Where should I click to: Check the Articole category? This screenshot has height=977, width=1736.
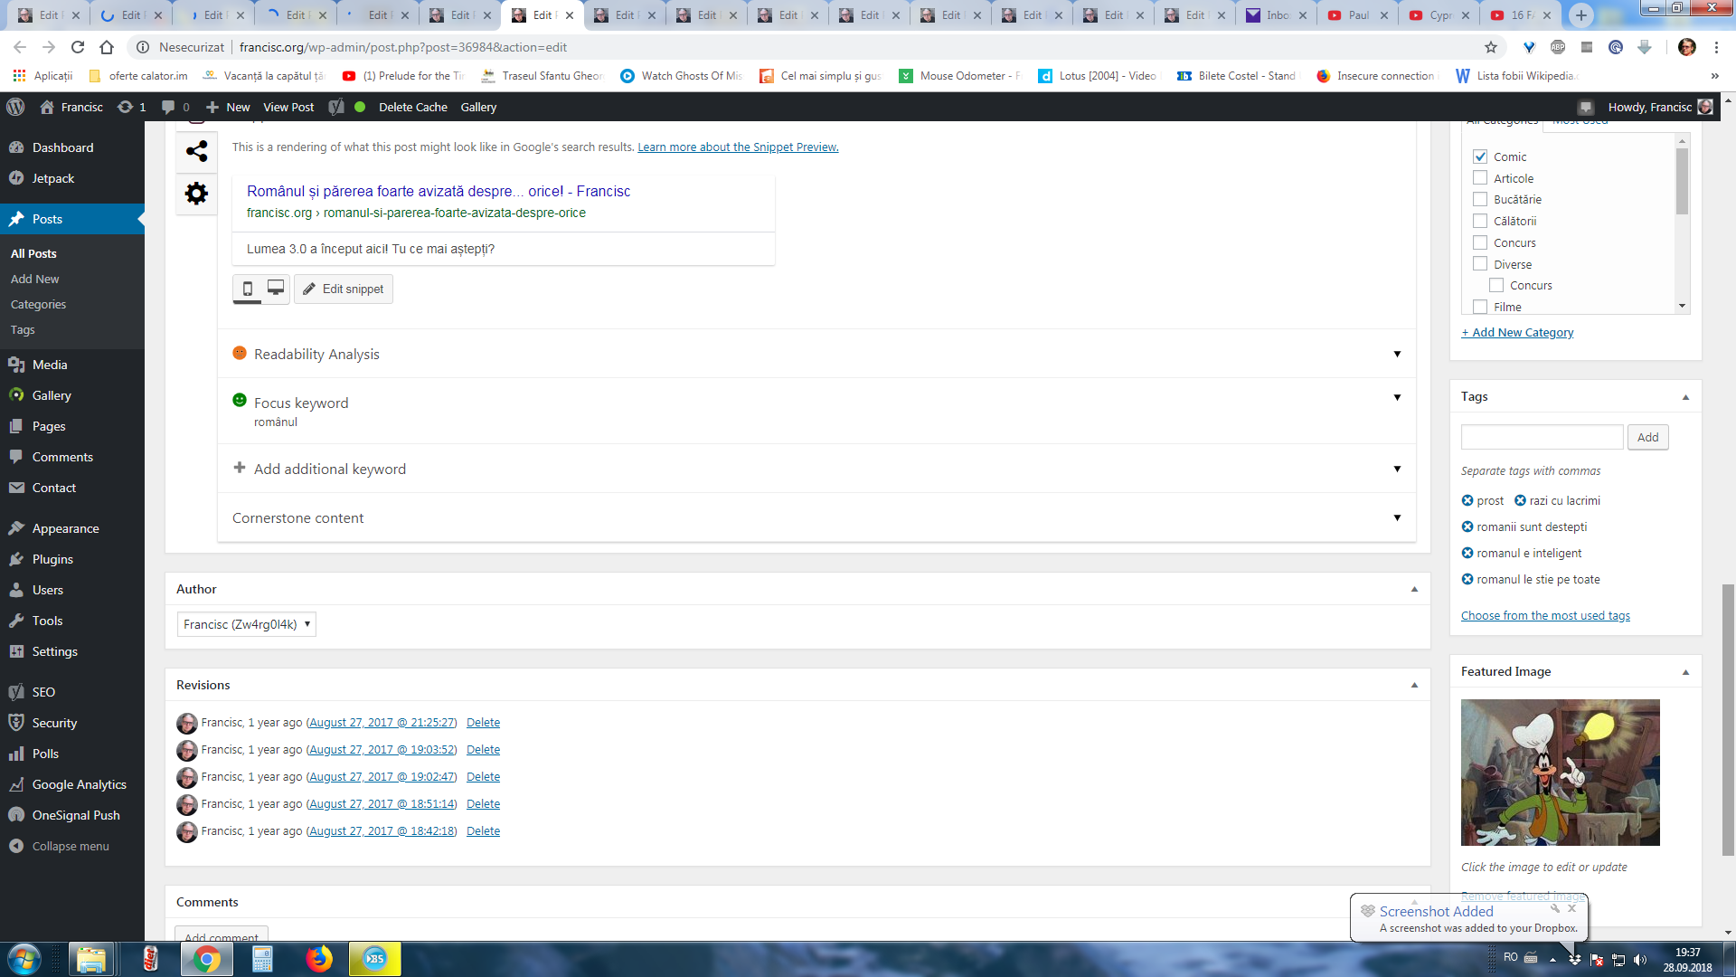pyautogui.click(x=1480, y=178)
